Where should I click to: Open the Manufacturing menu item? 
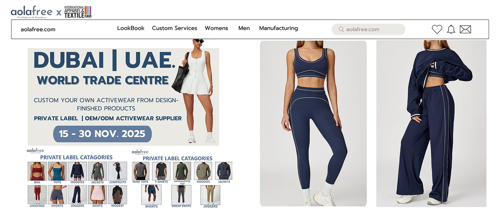pos(278,28)
